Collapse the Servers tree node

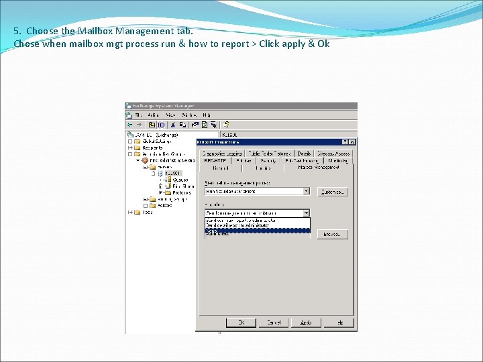pyautogui.click(x=146, y=167)
